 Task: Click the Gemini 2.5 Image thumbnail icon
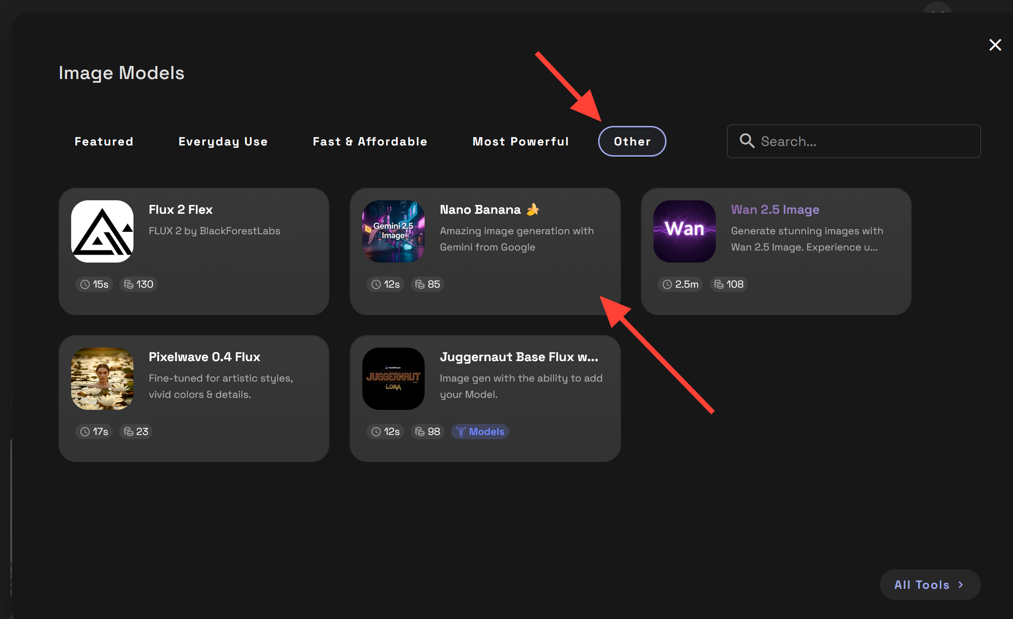[x=393, y=231]
